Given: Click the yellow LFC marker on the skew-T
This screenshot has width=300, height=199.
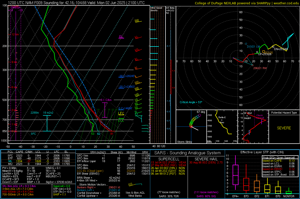Looking at the screenshot, I should (121, 113).
